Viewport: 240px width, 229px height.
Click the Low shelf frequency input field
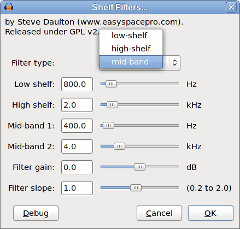click(x=77, y=84)
